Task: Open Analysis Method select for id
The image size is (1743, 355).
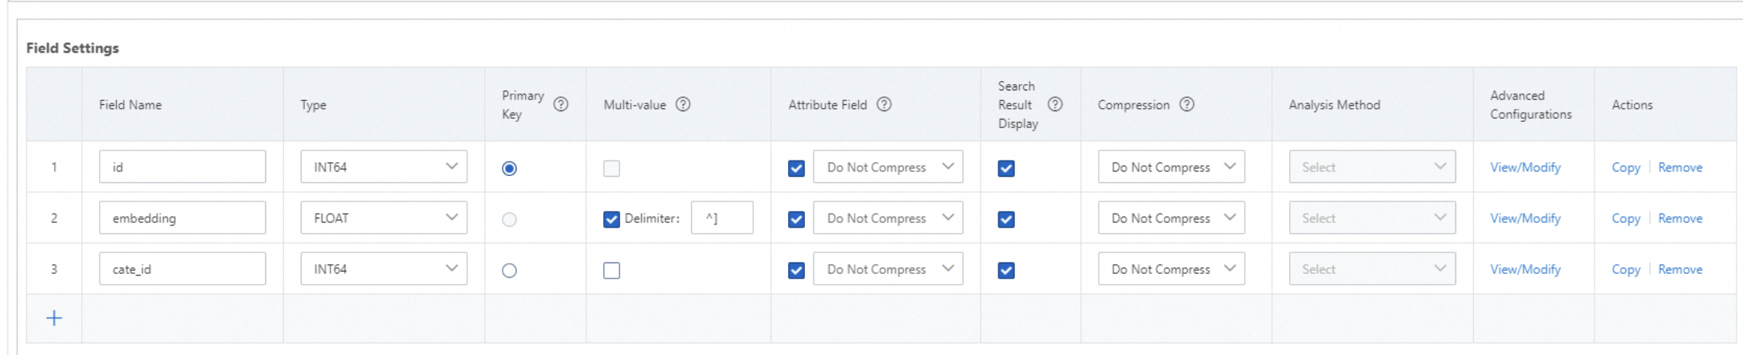Action: click(x=1372, y=167)
